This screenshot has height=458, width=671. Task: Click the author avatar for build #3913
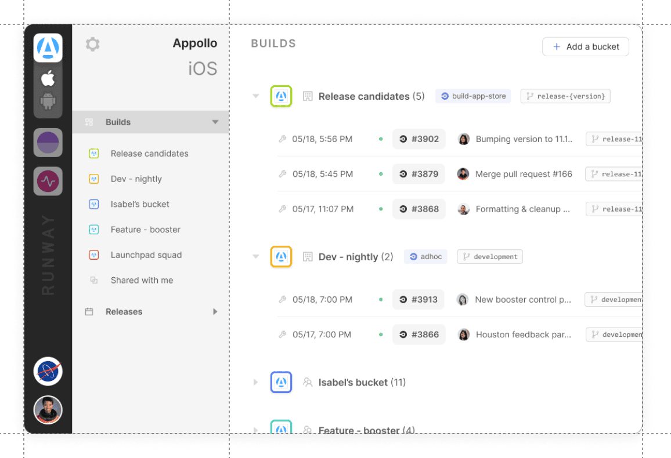click(x=463, y=300)
